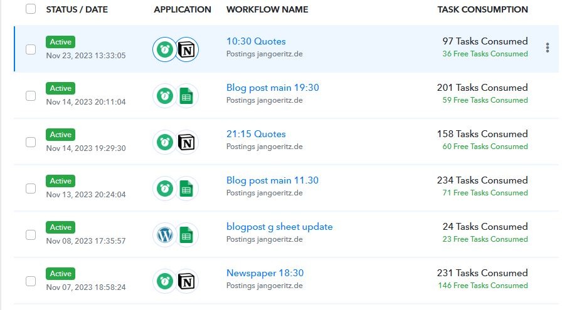Click 'Postings jangoeritz.de' under 21:15 Quotes

click(x=264, y=147)
